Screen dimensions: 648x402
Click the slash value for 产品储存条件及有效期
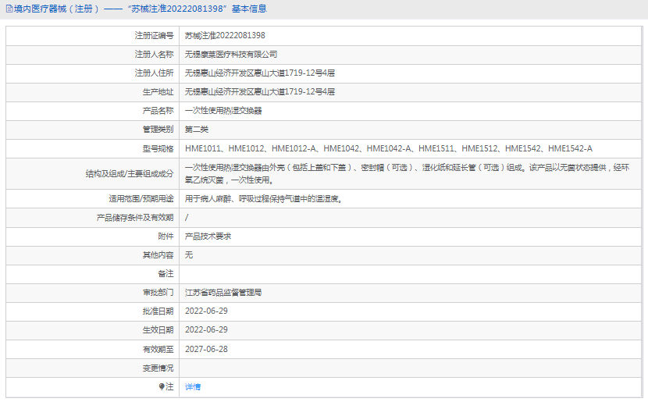pyautogui.click(x=187, y=218)
